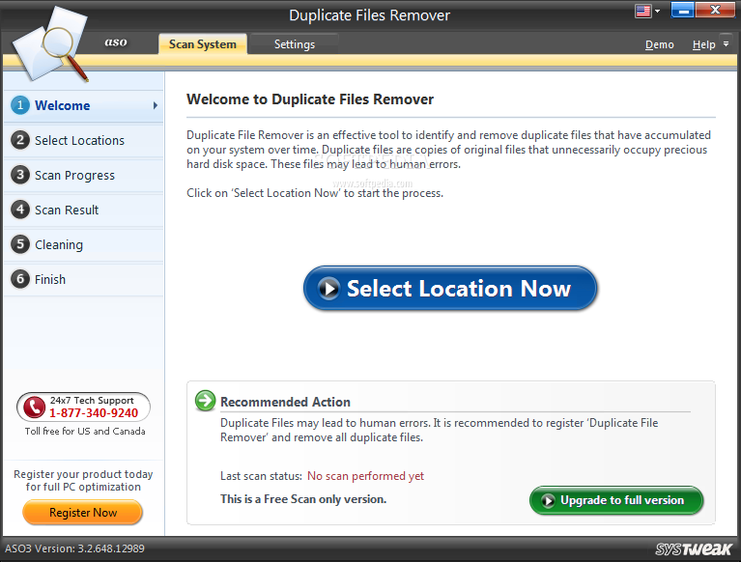Click the red phone support icon
Image resolution: width=741 pixels, height=562 pixels.
pyautogui.click(x=35, y=407)
